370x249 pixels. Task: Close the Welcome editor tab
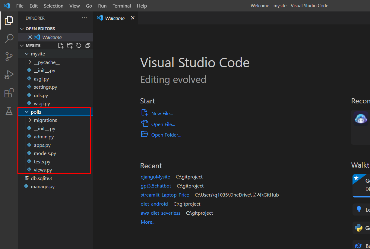[x=132, y=18]
